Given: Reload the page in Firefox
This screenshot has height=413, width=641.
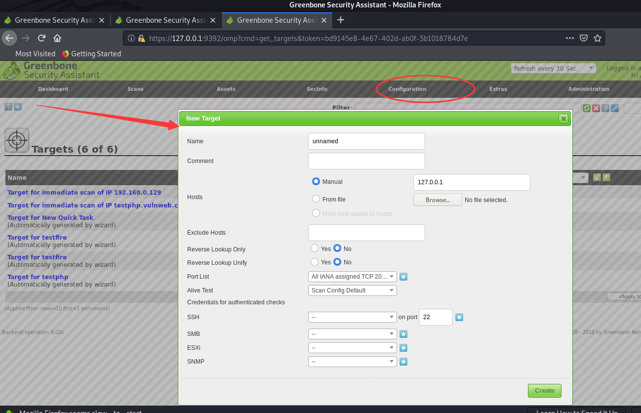Looking at the screenshot, I should pyautogui.click(x=41, y=38).
